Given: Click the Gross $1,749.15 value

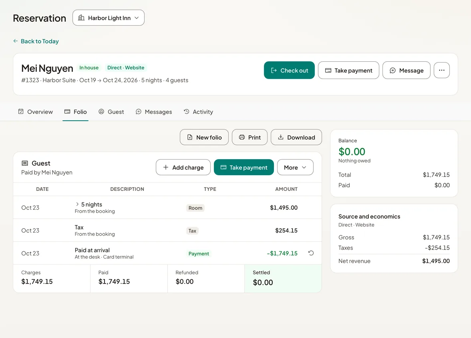Looking at the screenshot, I should 436,237.
